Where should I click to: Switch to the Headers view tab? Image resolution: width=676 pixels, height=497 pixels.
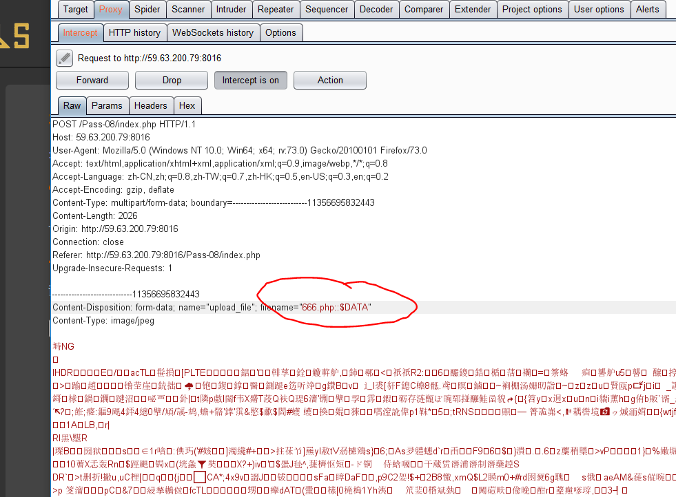(150, 105)
